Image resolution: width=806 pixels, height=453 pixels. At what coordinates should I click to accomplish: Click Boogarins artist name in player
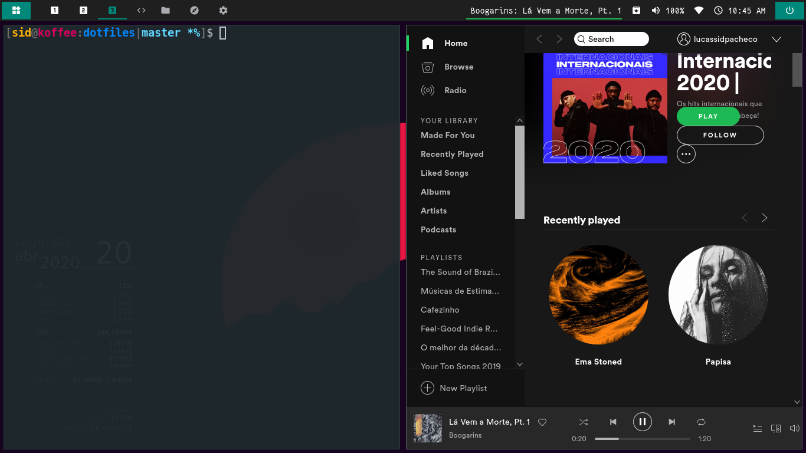point(466,435)
